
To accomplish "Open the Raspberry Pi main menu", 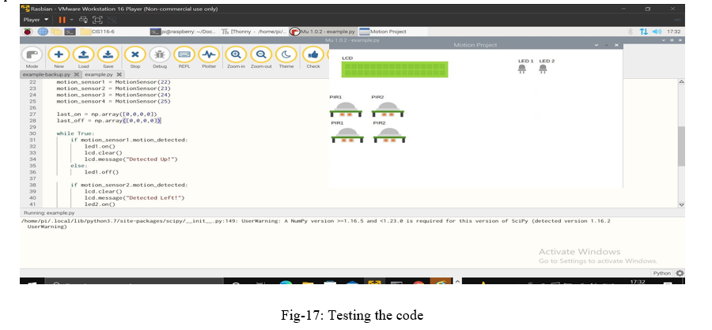I will [x=28, y=32].
